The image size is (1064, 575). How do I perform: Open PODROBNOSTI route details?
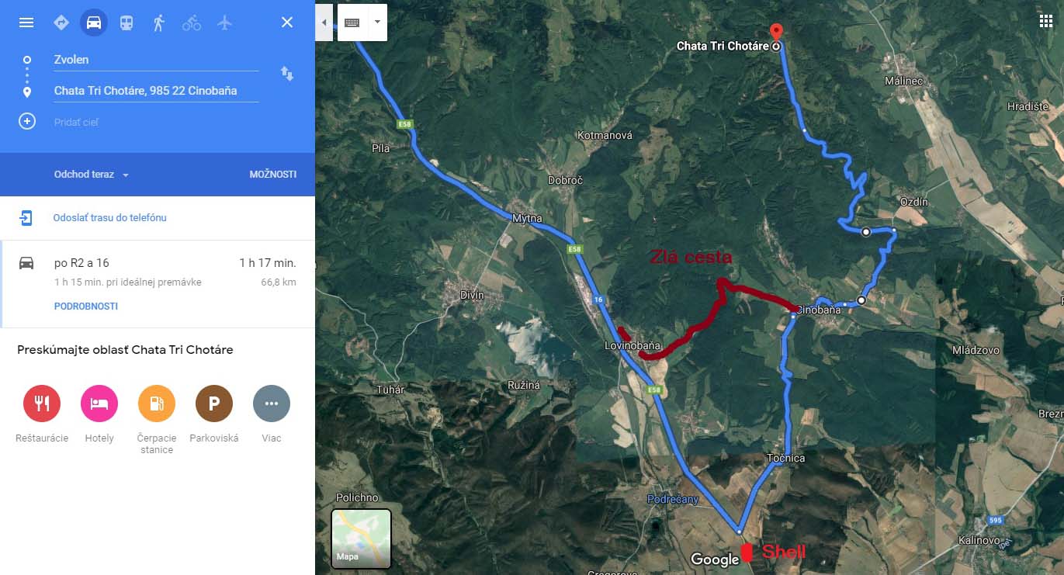pos(86,307)
